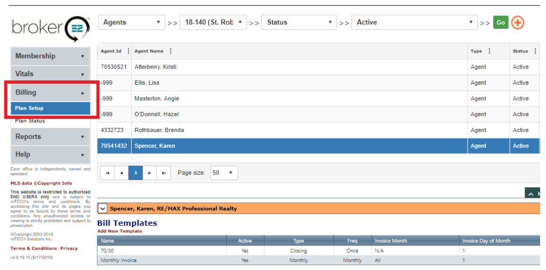Expand the Membership menu
The image size is (546, 270).
click(x=50, y=56)
